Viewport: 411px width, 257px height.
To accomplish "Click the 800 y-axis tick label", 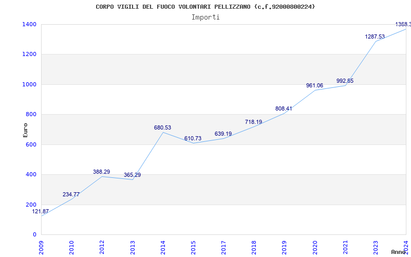I will [31, 114].
